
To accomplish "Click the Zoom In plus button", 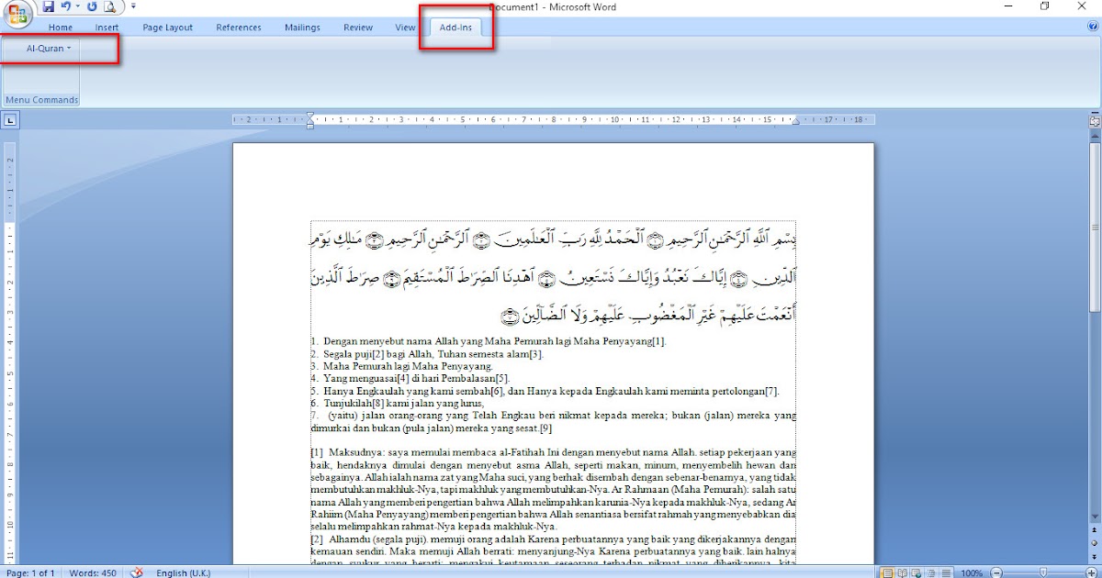I will 1091,572.
